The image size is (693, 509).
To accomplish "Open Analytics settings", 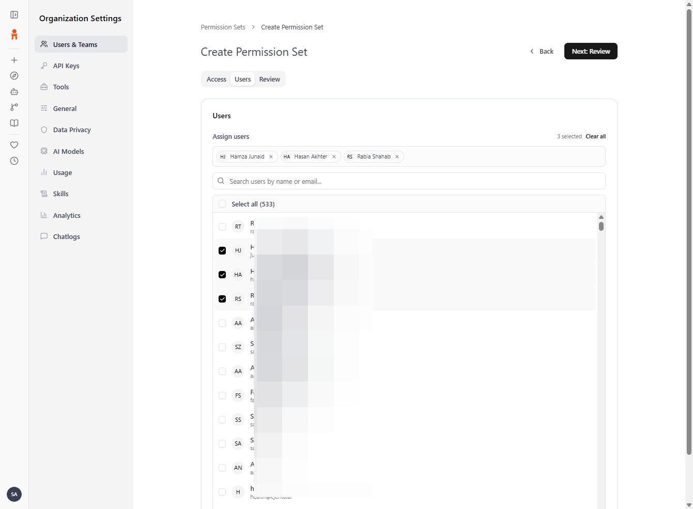I will coord(81,215).
